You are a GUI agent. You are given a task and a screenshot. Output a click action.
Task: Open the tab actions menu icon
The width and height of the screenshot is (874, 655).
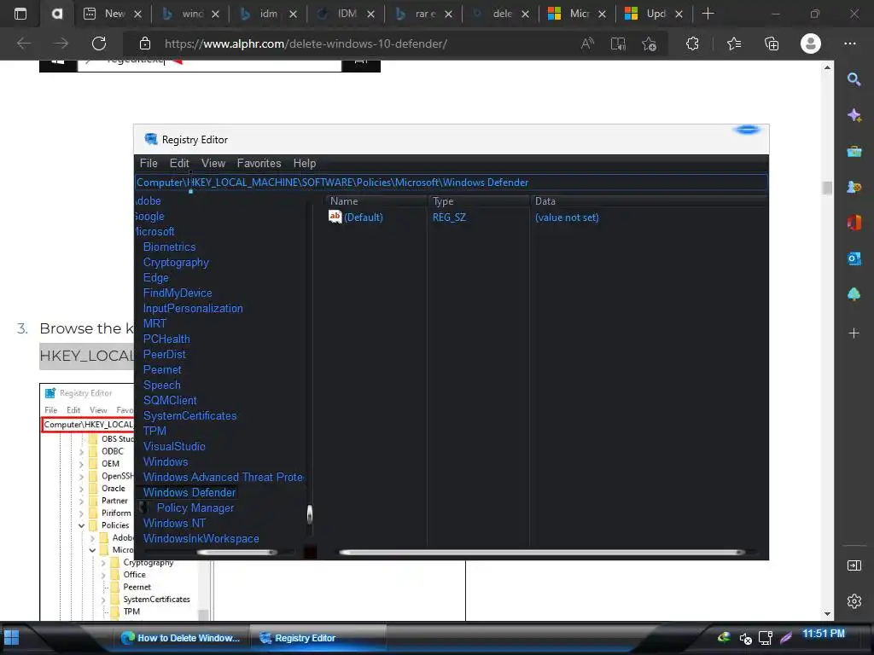(x=20, y=14)
